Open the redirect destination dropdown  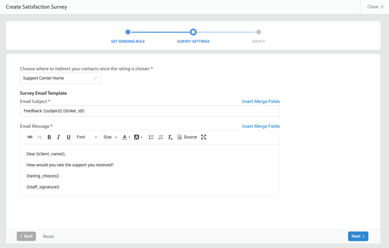coord(60,78)
